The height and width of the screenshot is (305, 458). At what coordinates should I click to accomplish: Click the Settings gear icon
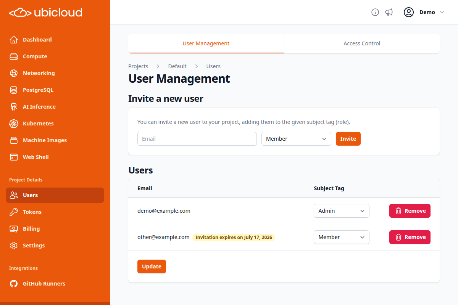pos(14,246)
